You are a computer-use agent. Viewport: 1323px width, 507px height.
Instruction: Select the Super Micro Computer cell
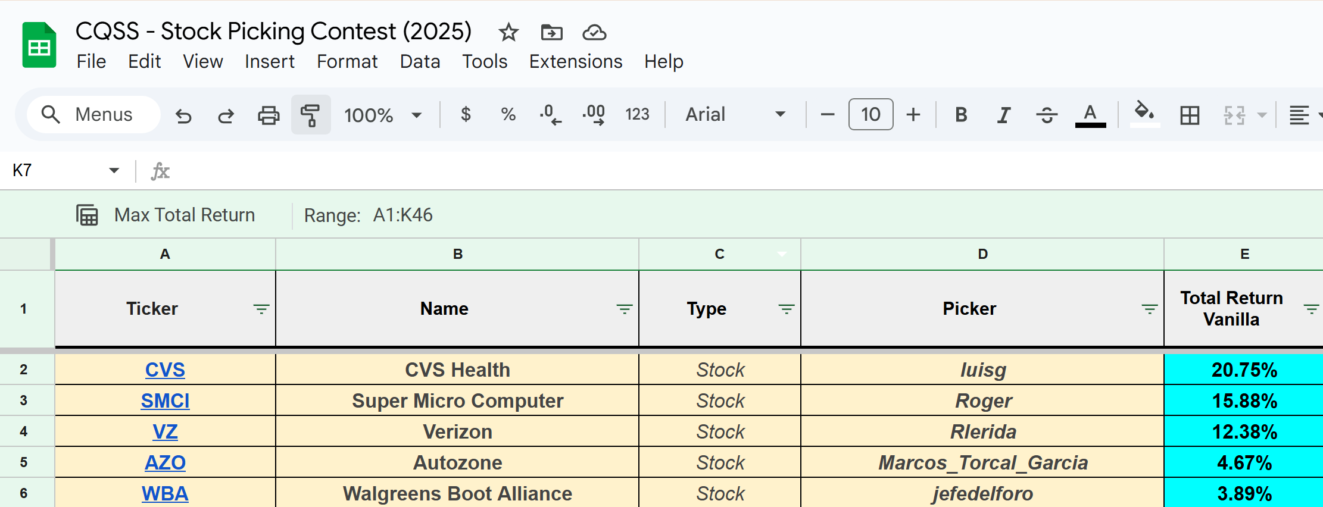tap(457, 400)
